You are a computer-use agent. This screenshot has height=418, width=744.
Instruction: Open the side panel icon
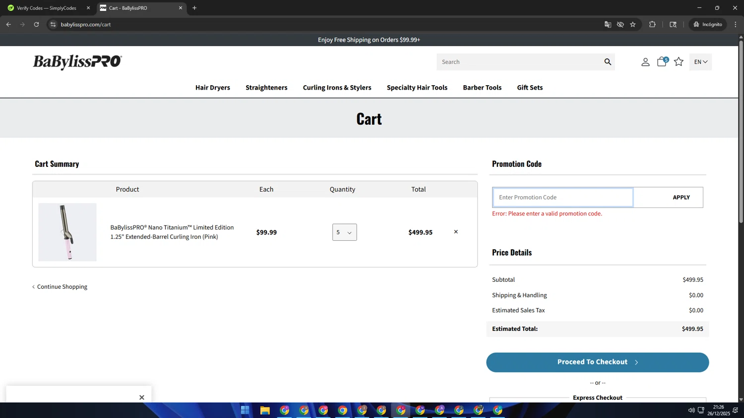pos(673,24)
